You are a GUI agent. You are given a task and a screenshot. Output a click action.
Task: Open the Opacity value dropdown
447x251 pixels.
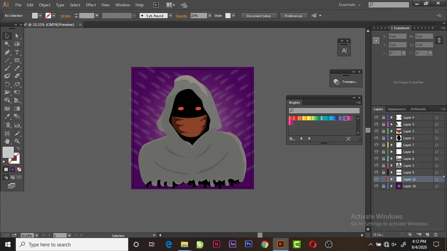[210, 16]
